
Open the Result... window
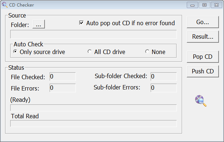(x=203, y=37)
